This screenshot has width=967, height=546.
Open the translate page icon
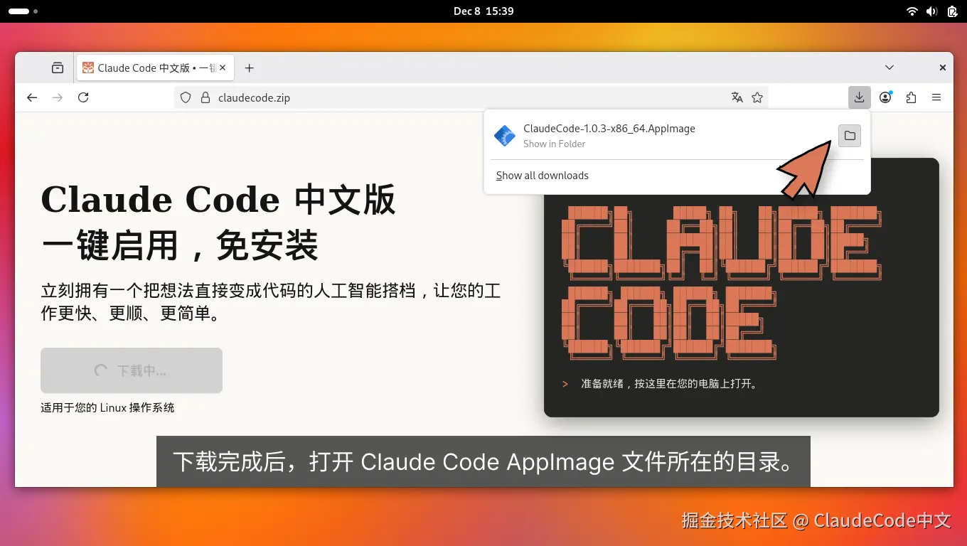click(x=737, y=97)
